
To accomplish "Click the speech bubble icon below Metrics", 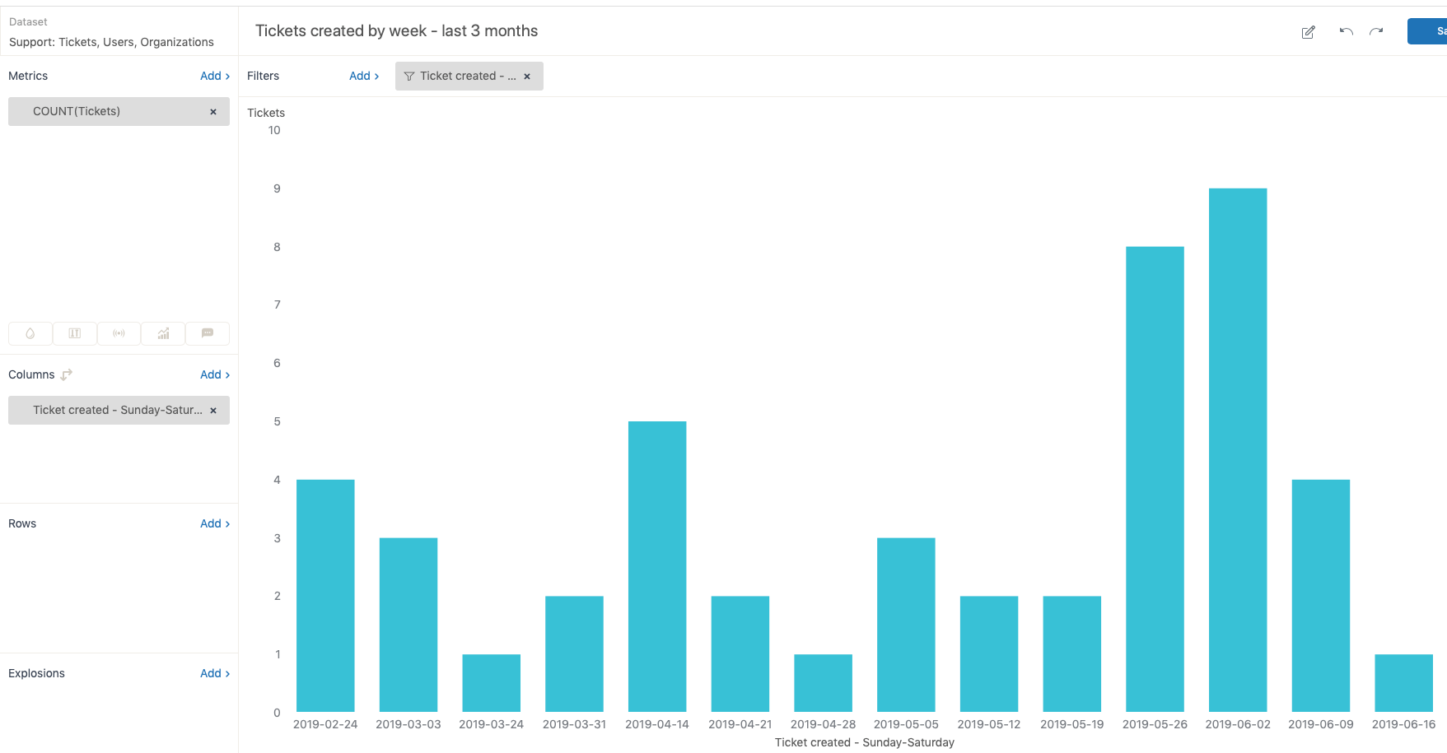I will pos(208,333).
